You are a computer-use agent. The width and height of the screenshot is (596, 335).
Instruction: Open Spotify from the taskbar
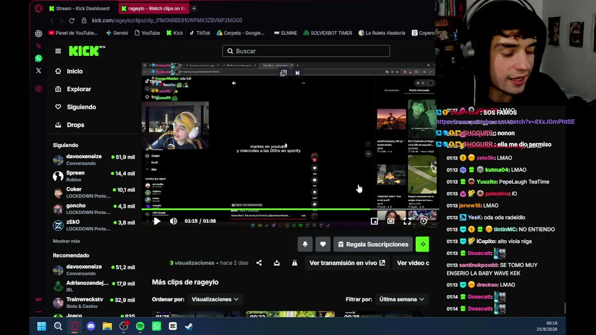point(140,326)
